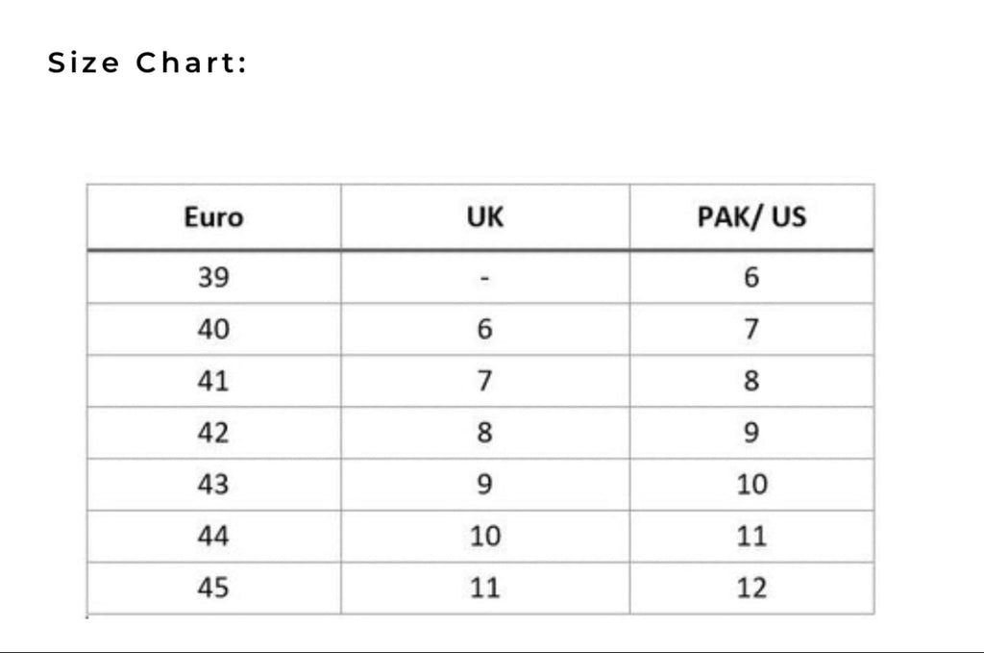Select Euro size 40 cell
The height and width of the screenshot is (653, 984).
(x=213, y=329)
